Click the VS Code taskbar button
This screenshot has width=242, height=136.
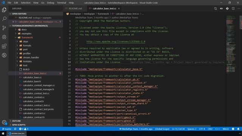pos(17,133)
